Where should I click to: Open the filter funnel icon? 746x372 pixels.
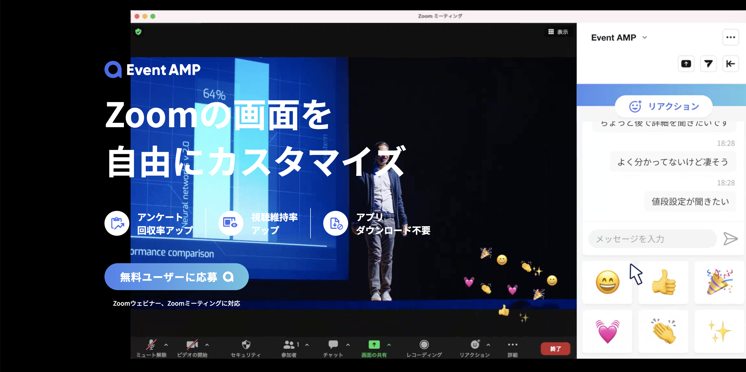708,64
